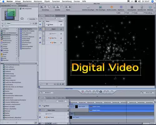Toggle Digital Video checkbox in timeline
Image resolution: width=156 pixels, height=125 pixels.
click(x=40, y=110)
